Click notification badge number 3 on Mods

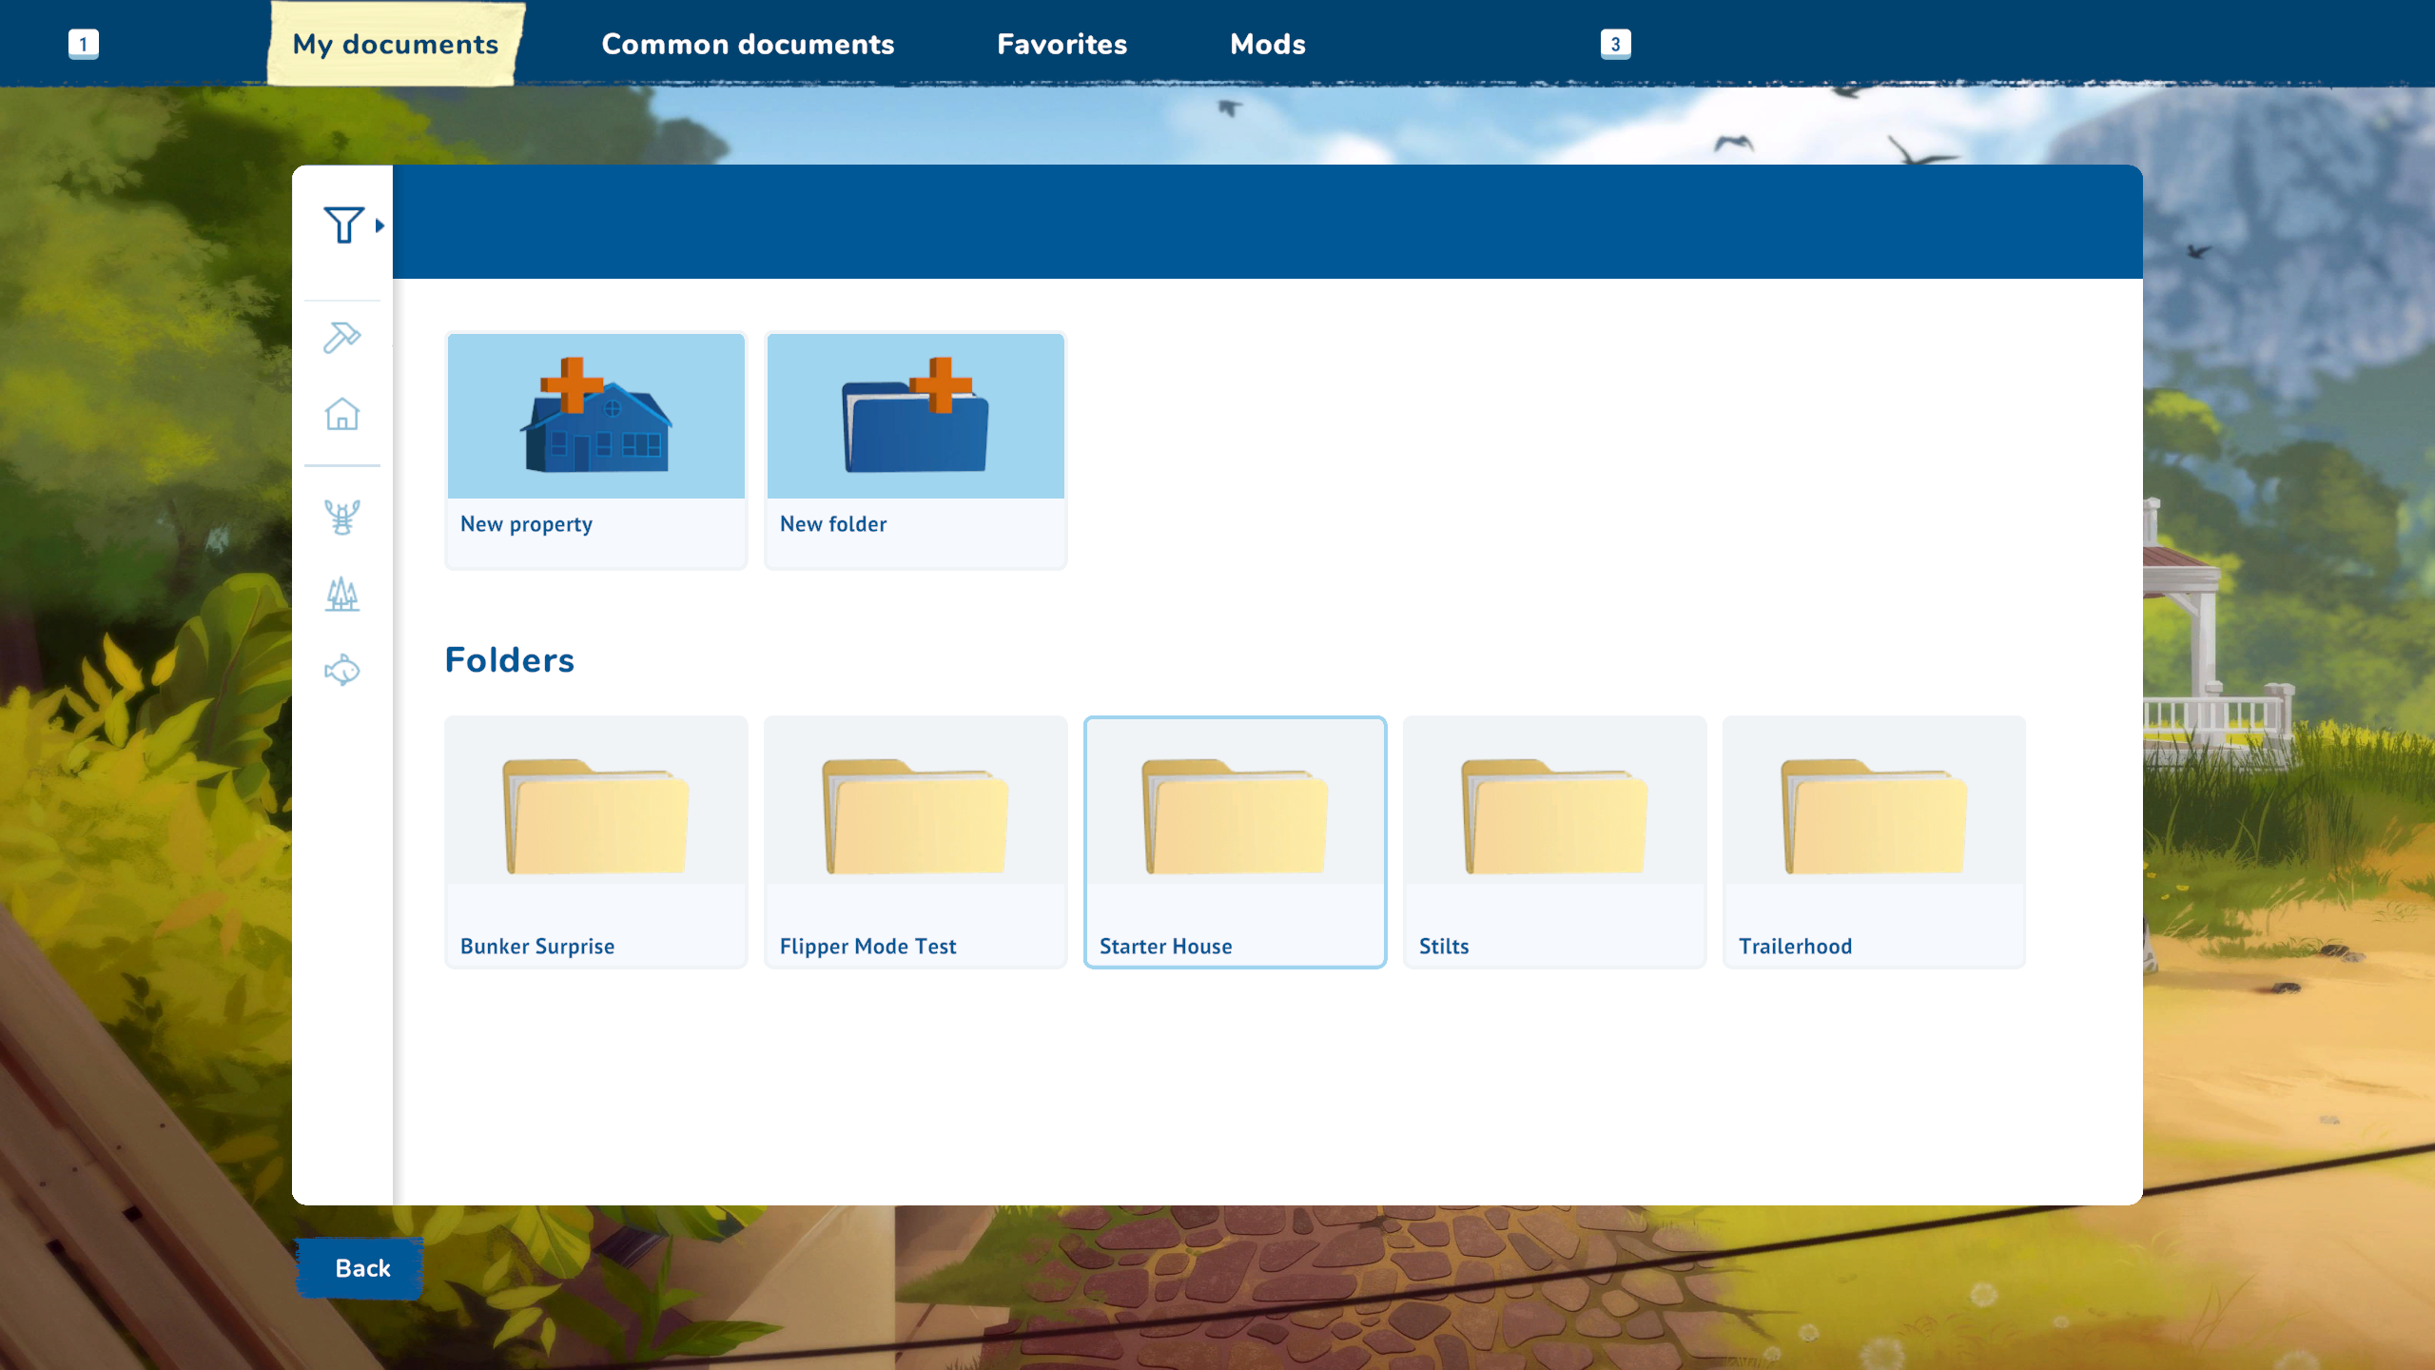click(1615, 44)
